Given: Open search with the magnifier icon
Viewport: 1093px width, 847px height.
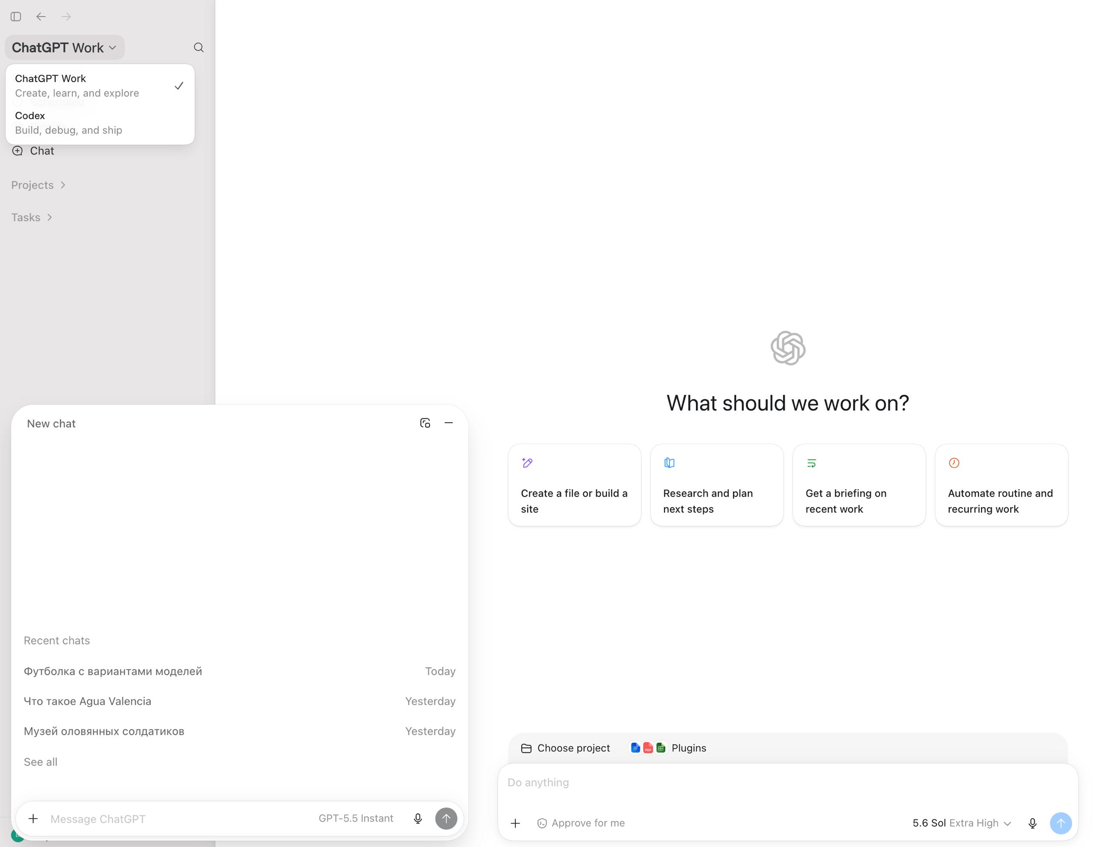Looking at the screenshot, I should click(199, 47).
